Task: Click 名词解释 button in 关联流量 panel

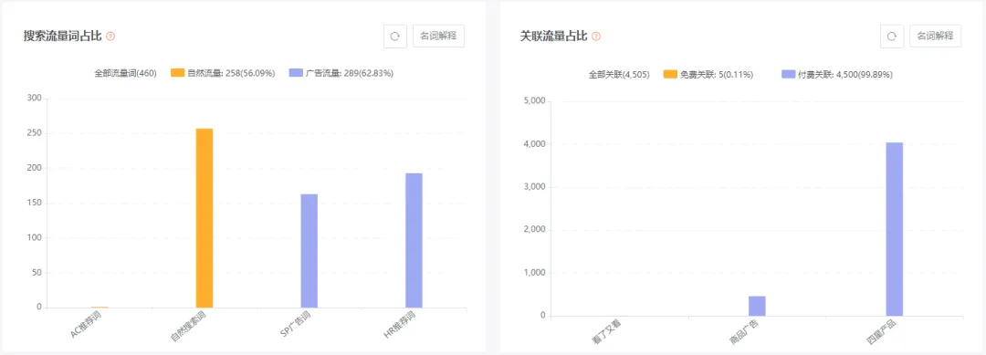Action: tap(936, 37)
